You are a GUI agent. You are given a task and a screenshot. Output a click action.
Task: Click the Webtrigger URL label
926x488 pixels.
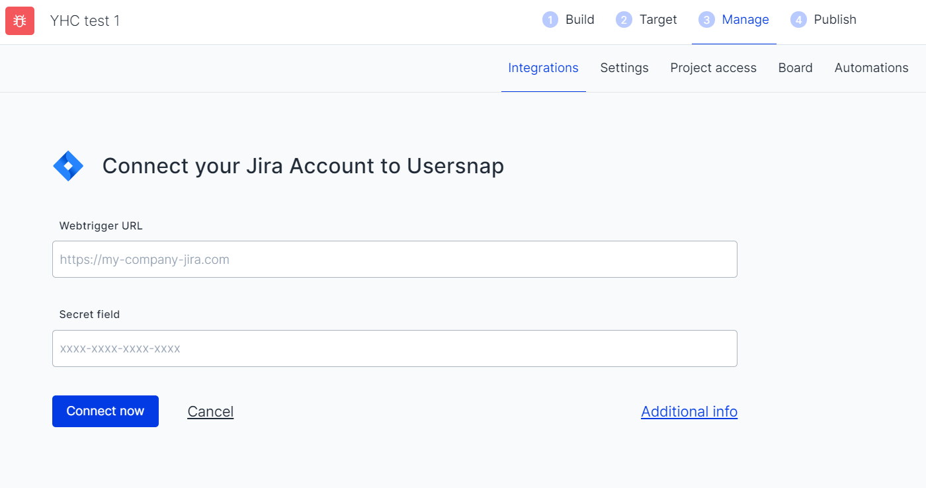pos(101,225)
